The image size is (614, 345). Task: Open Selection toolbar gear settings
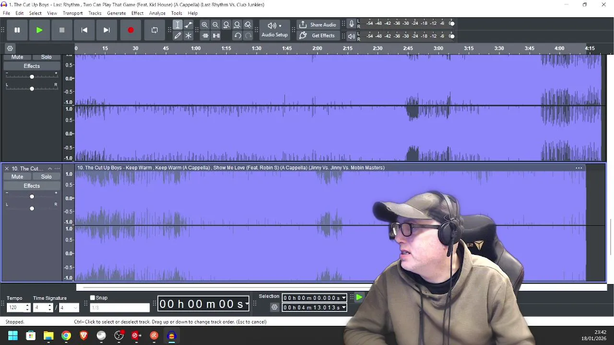[x=274, y=308]
